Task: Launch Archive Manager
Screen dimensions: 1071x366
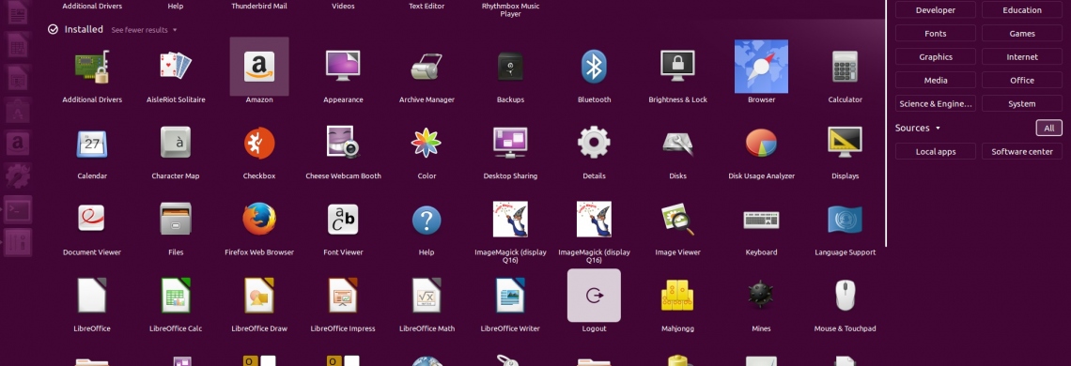Action: (x=427, y=67)
